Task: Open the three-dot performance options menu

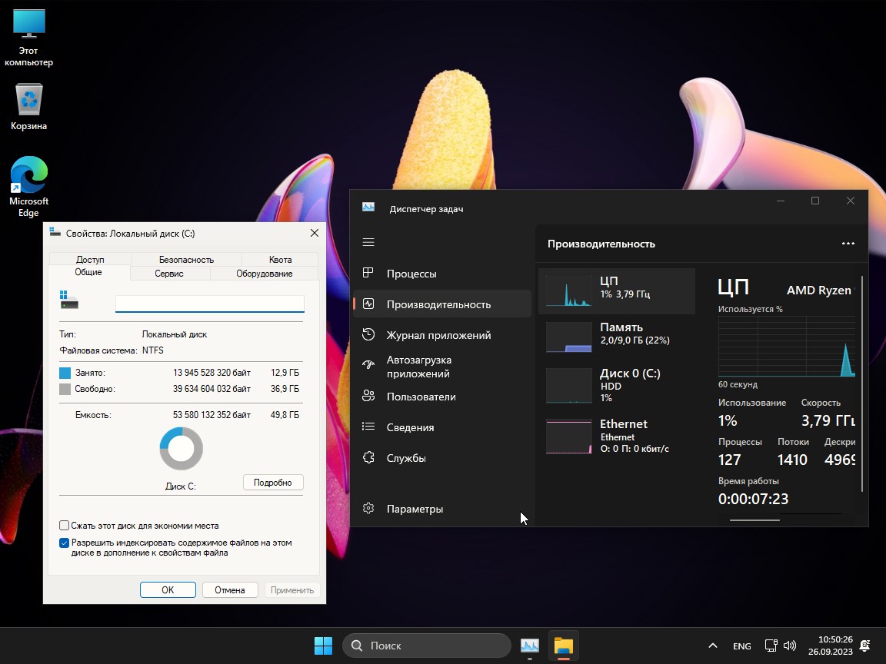Action: coord(848,244)
